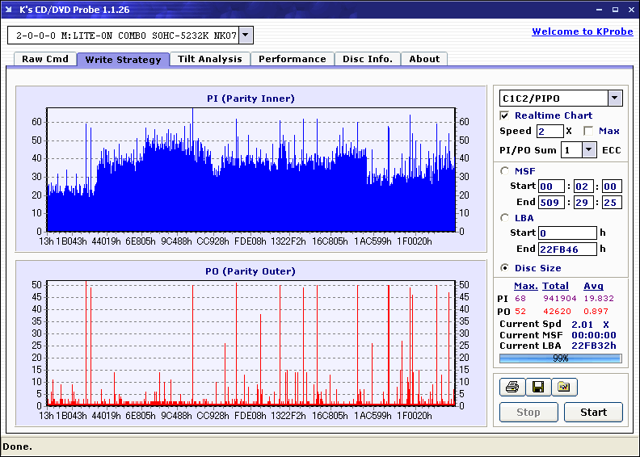Screen dimensions: 640x457
Task: Select the LBA radio button
Action: point(505,218)
